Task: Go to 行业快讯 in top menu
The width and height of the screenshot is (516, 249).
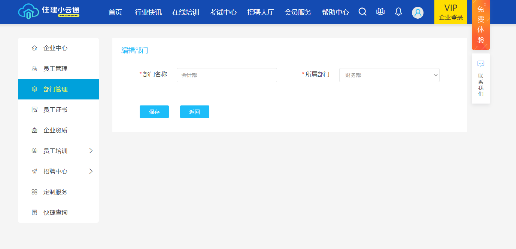Action: (x=148, y=12)
